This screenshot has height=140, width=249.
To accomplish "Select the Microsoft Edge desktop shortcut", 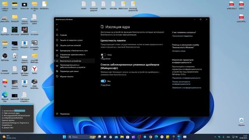I will 5,96.
